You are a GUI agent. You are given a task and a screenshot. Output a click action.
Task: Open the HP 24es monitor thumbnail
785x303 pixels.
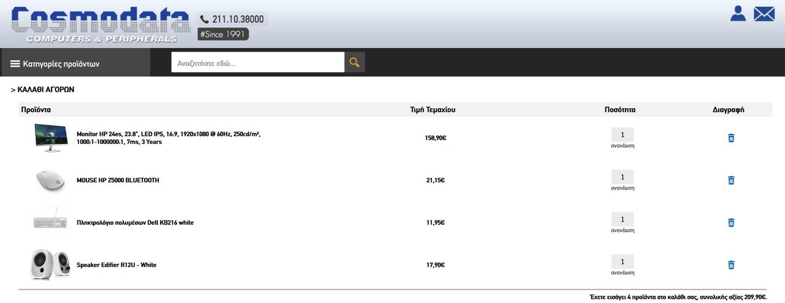(51, 138)
